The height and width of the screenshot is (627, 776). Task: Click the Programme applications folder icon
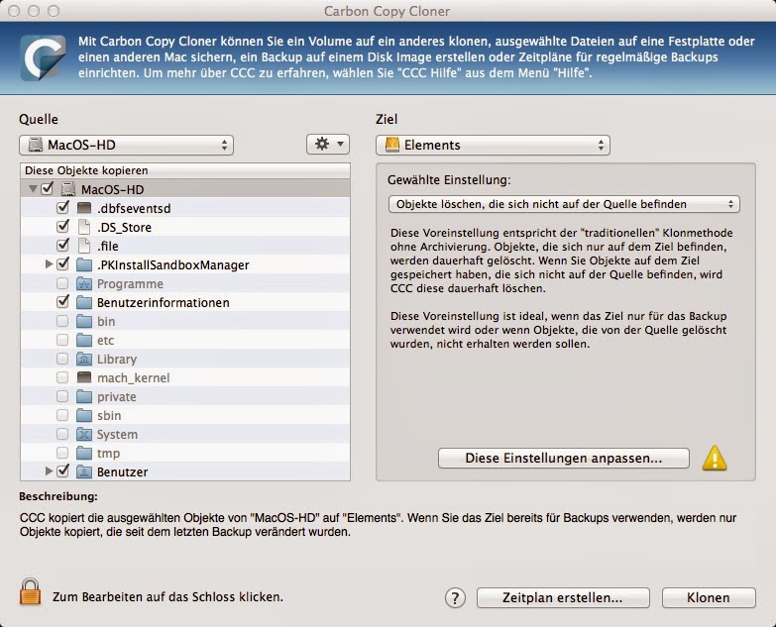(84, 283)
